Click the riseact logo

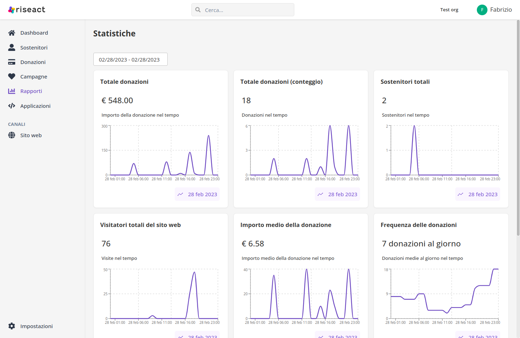pos(27,10)
